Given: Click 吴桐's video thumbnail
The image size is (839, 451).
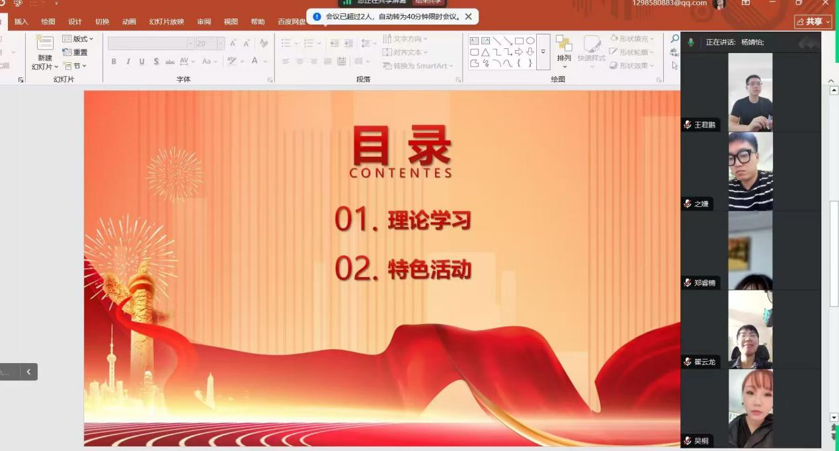Looking at the screenshot, I should (750, 409).
